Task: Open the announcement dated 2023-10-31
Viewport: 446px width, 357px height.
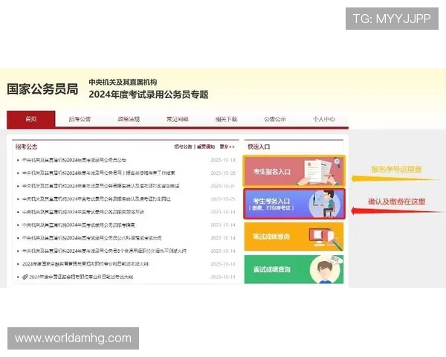Action: (100, 186)
